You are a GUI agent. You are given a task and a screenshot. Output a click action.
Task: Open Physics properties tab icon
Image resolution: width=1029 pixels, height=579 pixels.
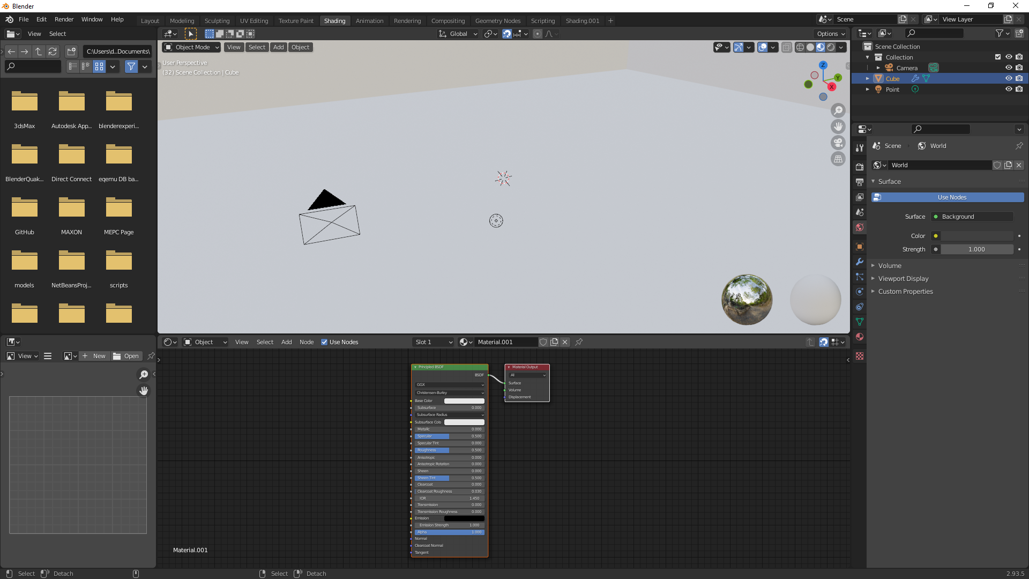pyautogui.click(x=860, y=292)
